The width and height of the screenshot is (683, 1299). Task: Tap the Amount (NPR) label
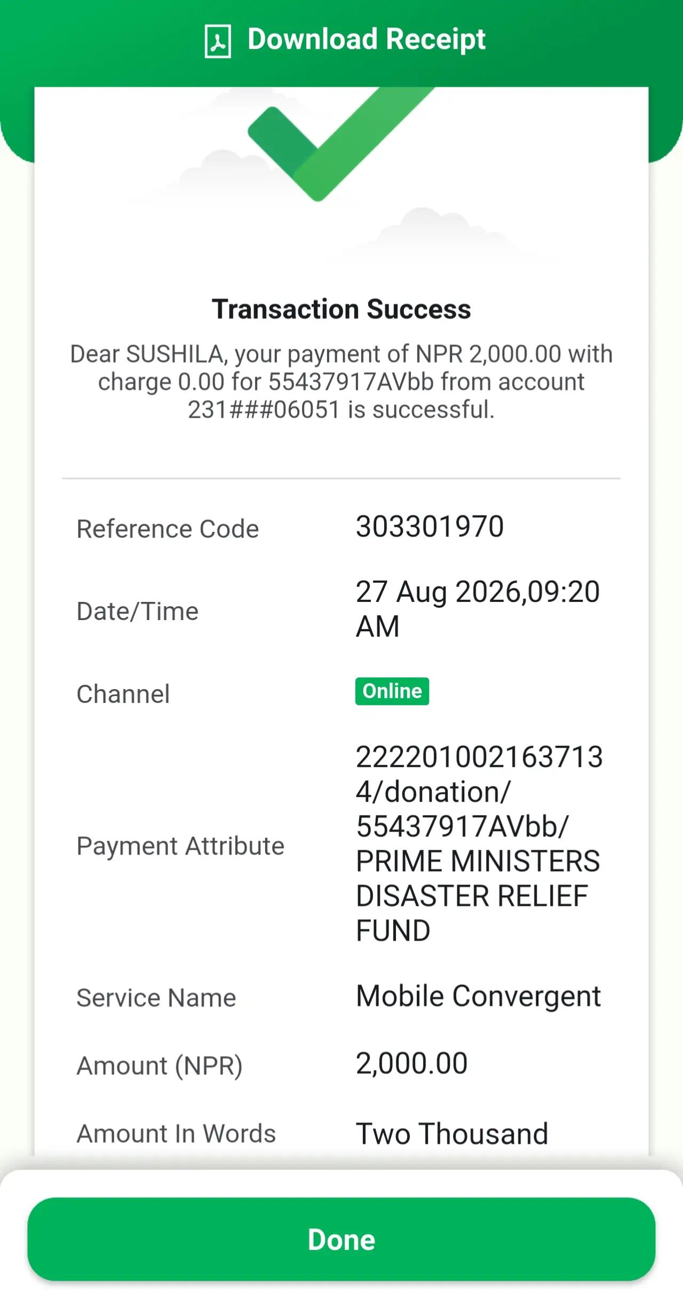pos(160,1066)
